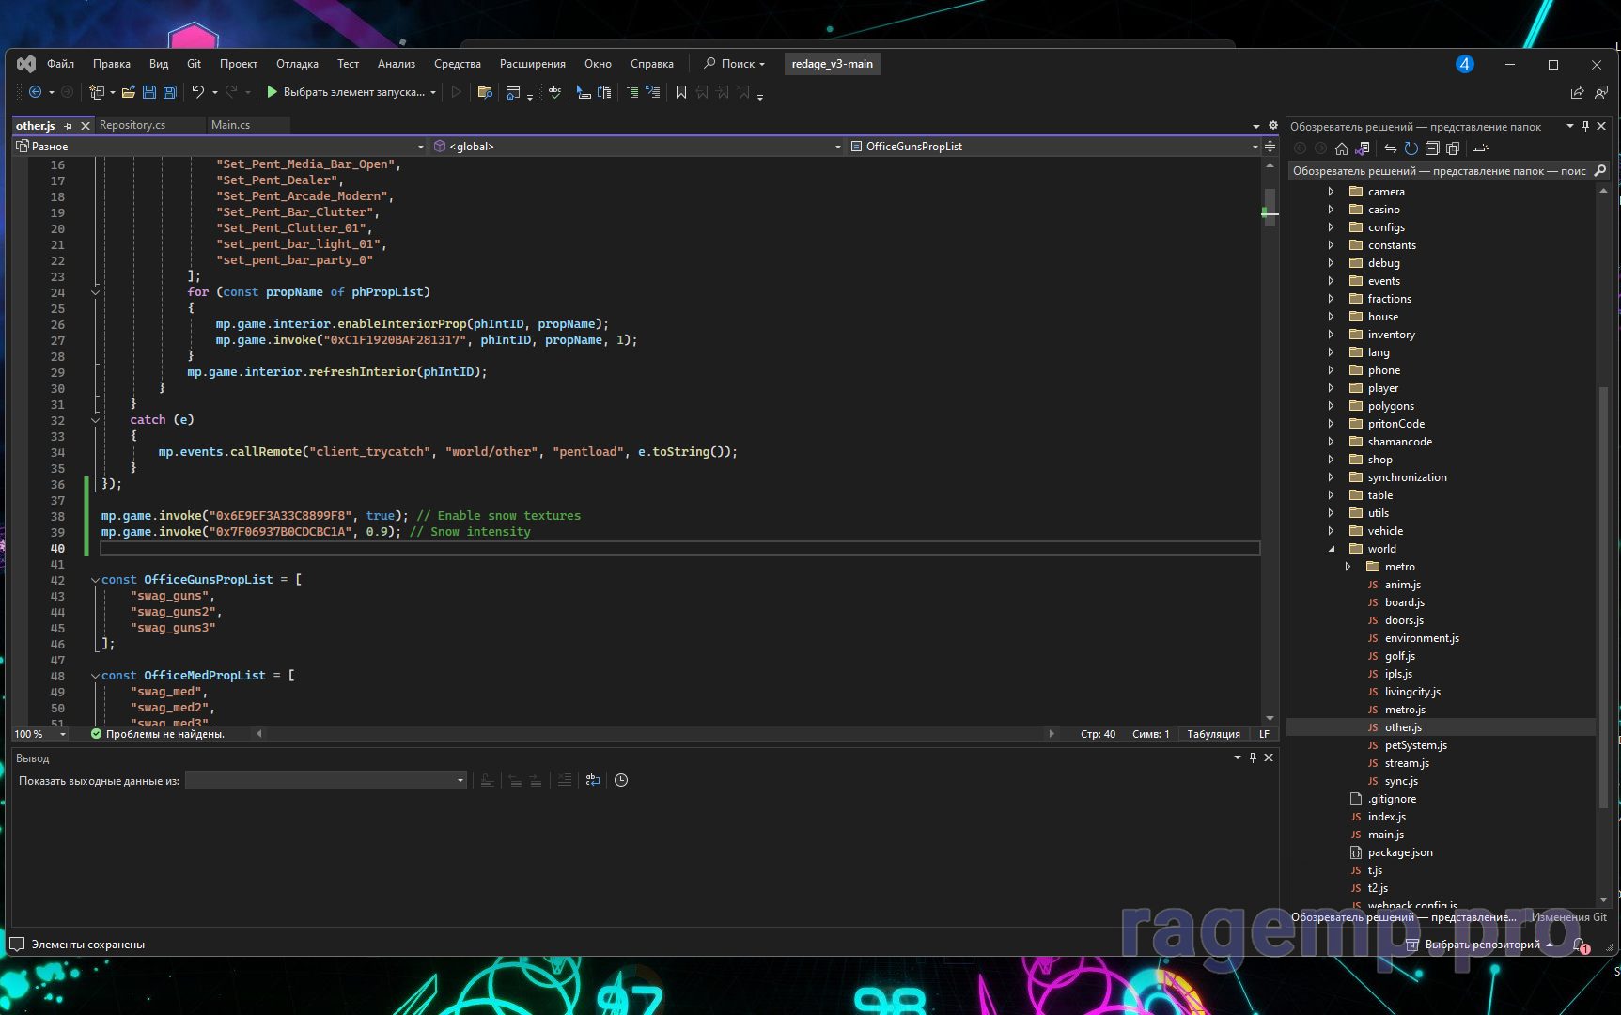Click the LF line ending indicator

click(1265, 734)
